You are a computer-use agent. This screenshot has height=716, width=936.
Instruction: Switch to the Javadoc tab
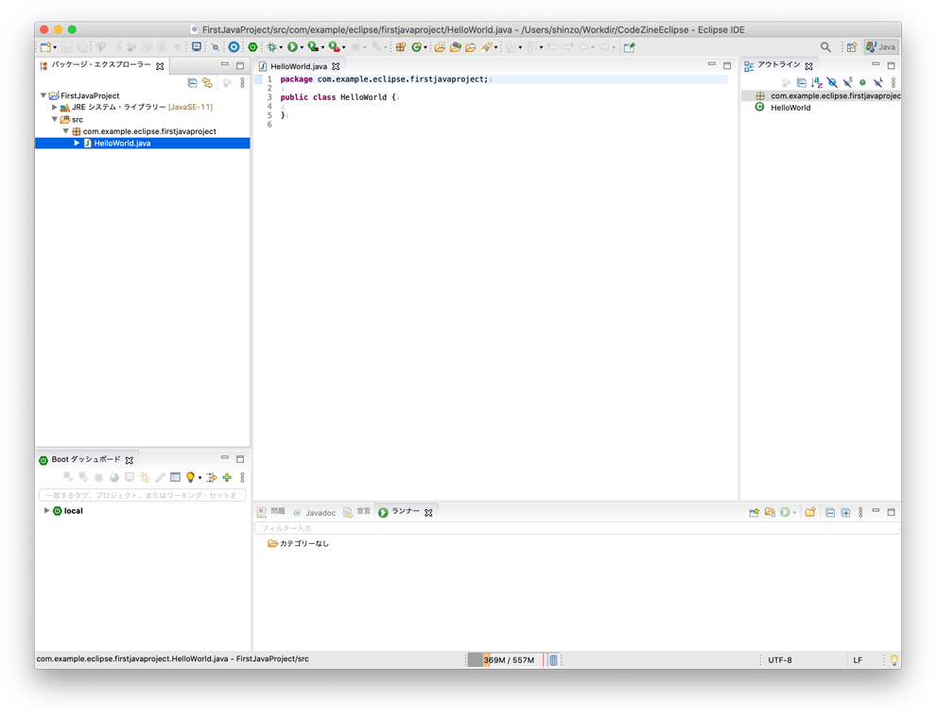(x=315, y=513)
